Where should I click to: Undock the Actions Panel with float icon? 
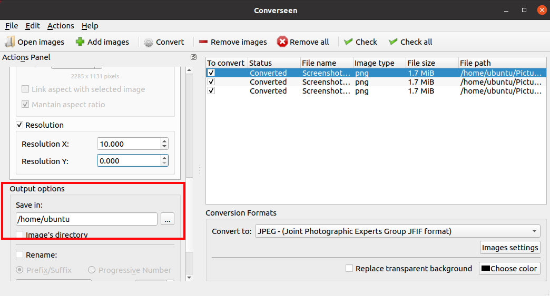(193, 57)
